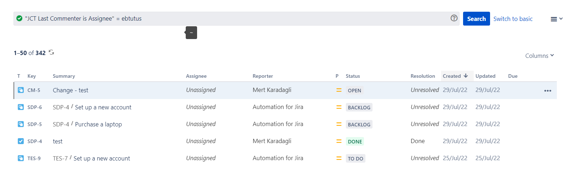Open 'Purchase a laptop' summary
Image resolution: width=565 pixels, height=169 pixels.
pyautogui.click(x=98, y=124)
